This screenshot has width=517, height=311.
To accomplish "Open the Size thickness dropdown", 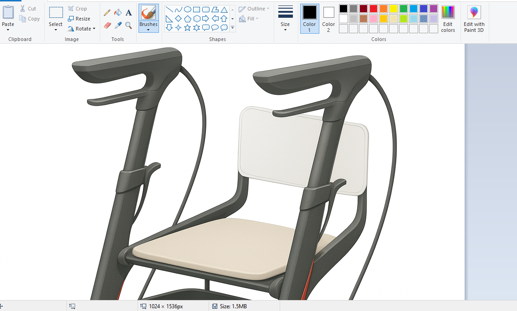I will [285, 30].
